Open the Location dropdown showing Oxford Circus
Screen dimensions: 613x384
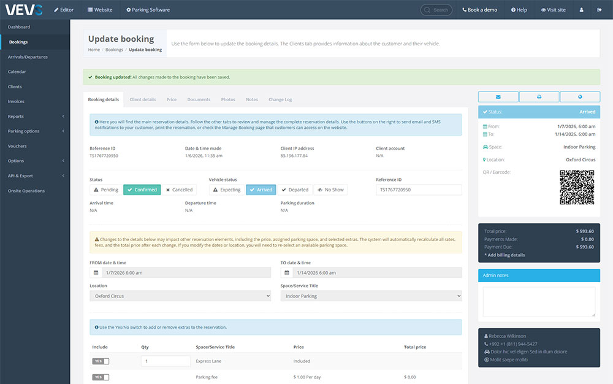pyautogui.click(x=180, y=296)
